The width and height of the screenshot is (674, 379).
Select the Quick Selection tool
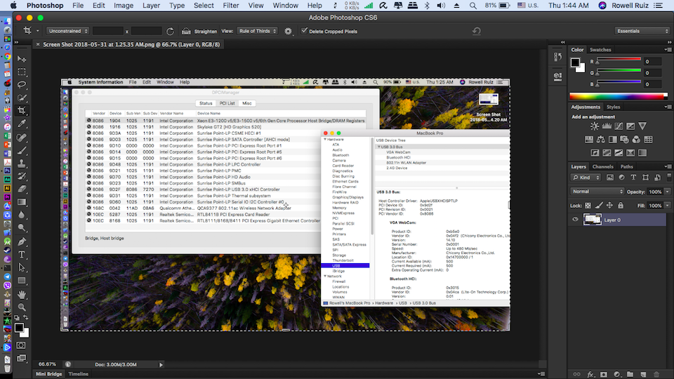pyautogui.click(x=22, y=98)
